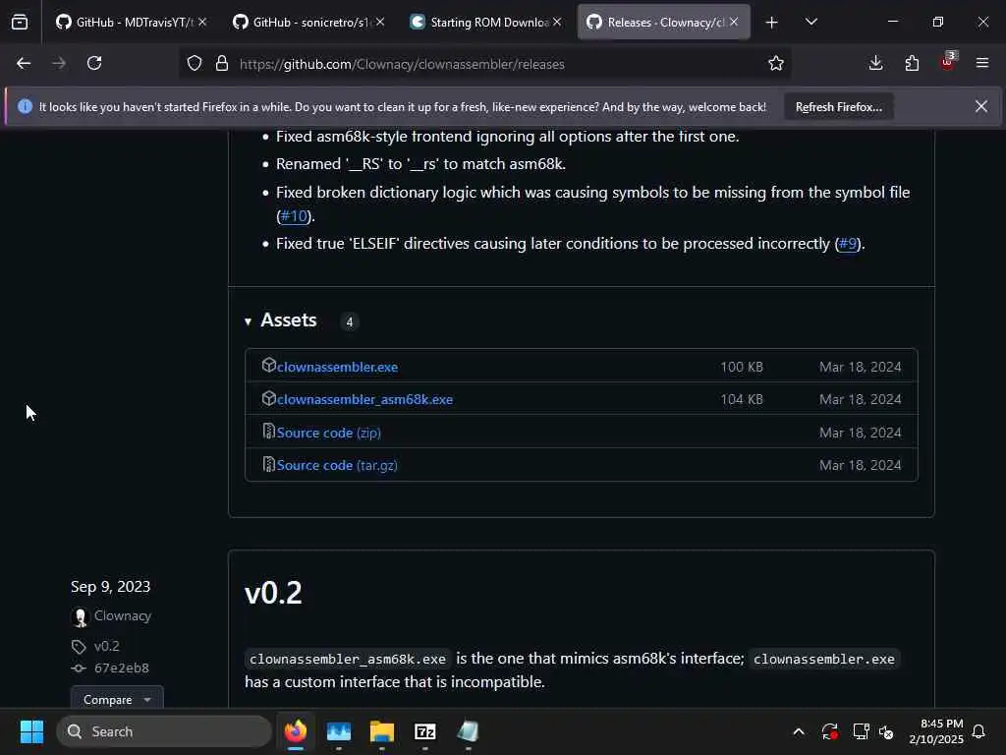Open commit 67e2eb8 link
Image resolution: width=1006 pixels, height=755 pixels.
pos(121,668)
